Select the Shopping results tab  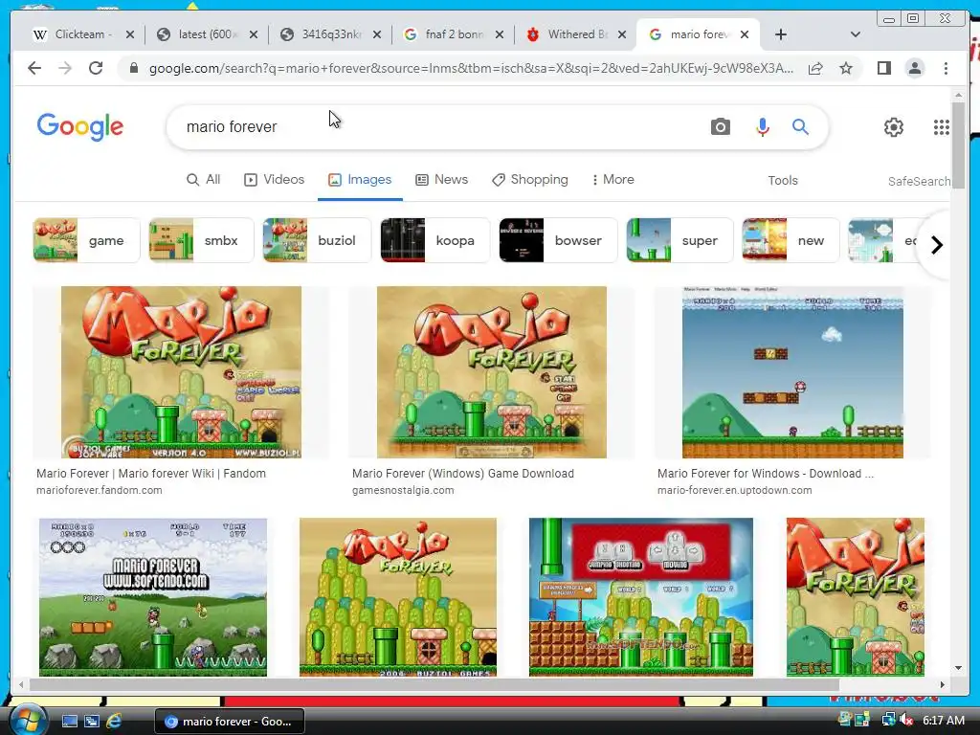click(530, 180)
